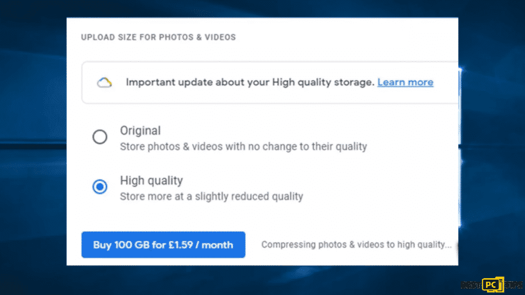Viewport: 525px width, 295px height.
Task: Click the blue dot inside the selected radio
Action: 100,187
